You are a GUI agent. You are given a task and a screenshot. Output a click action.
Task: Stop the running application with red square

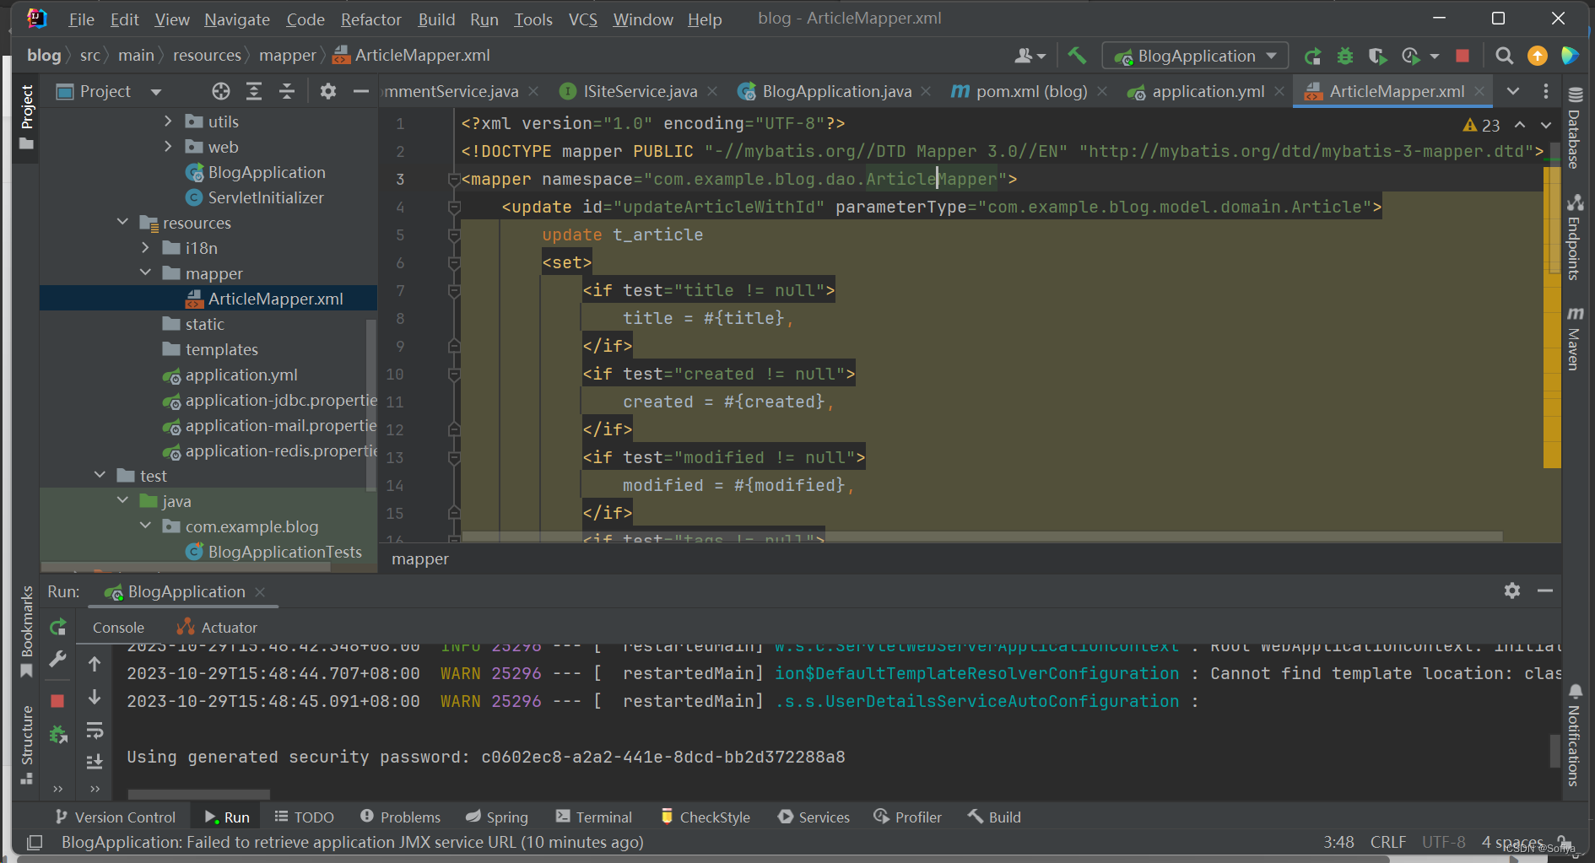(x=1463, y=56)
